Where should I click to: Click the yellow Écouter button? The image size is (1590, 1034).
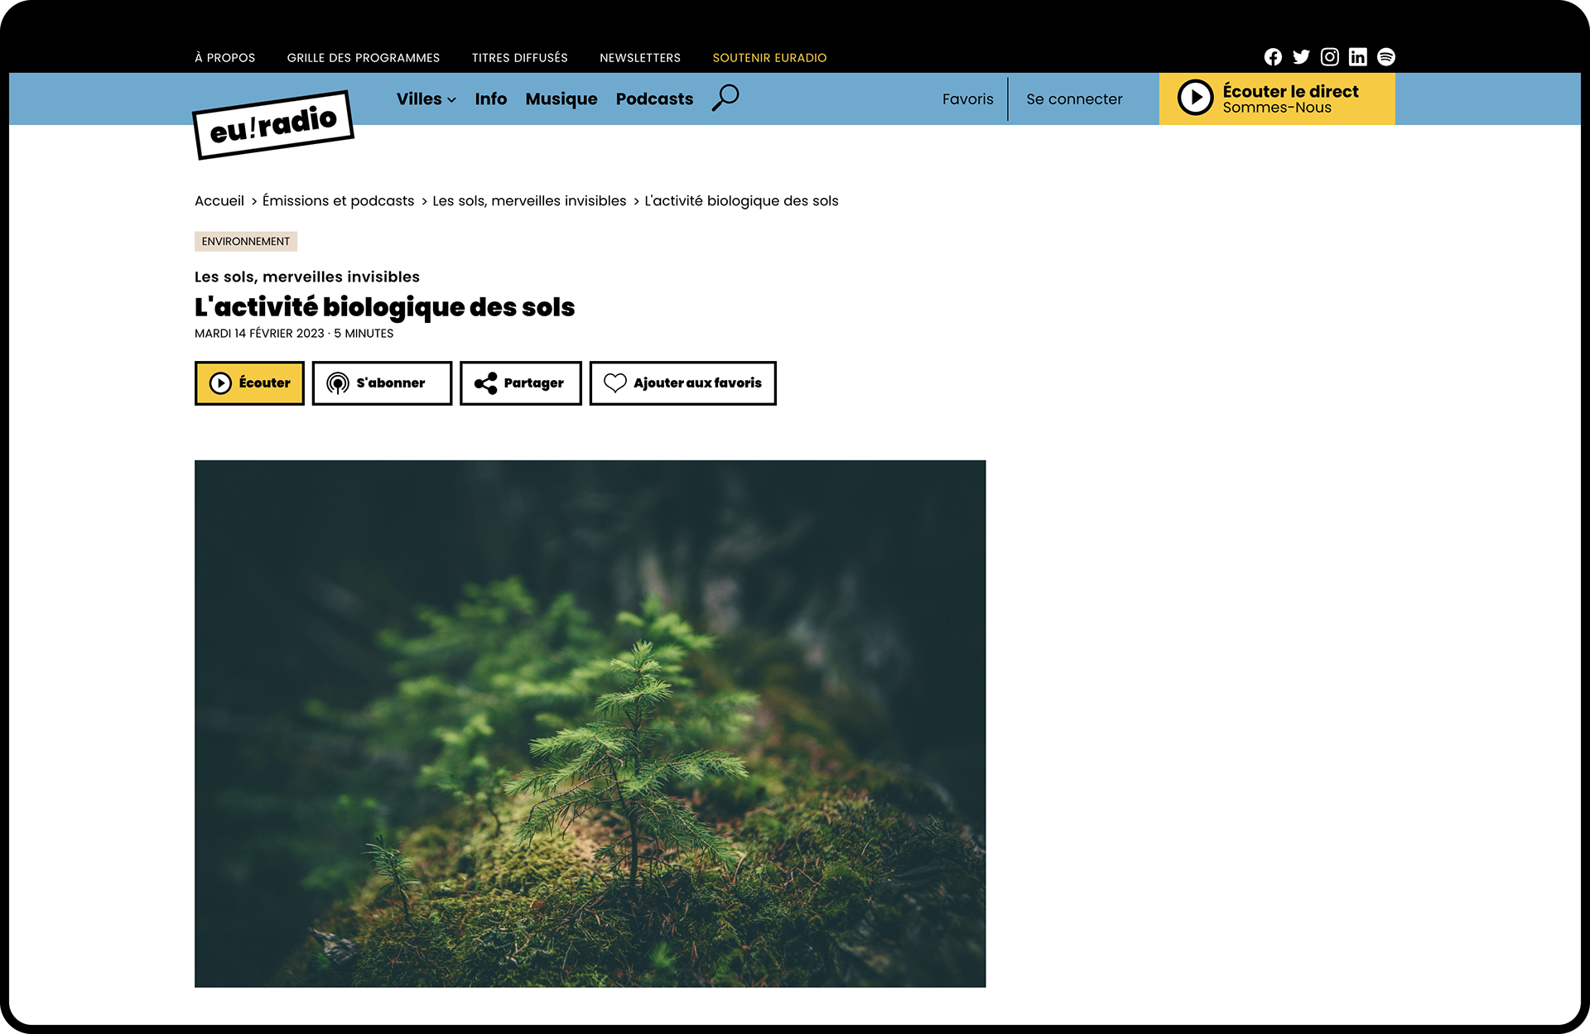[249, 383]
